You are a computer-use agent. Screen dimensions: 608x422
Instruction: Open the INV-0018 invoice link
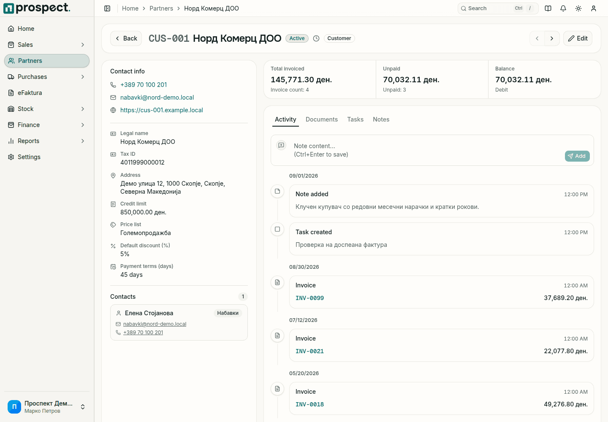pyautogui.click(x=309, y=404)
